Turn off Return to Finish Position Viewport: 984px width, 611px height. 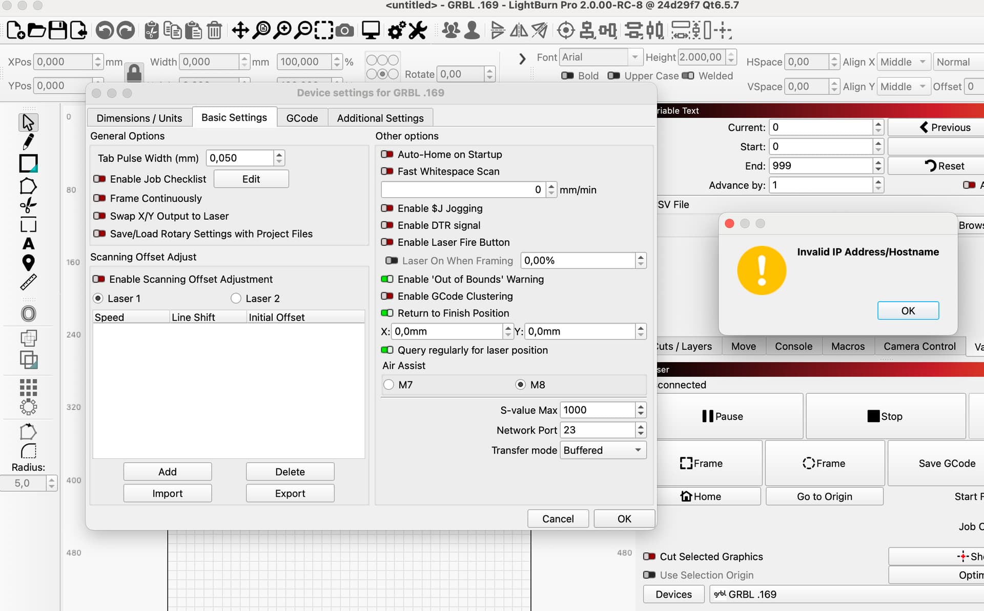(387, 313)
